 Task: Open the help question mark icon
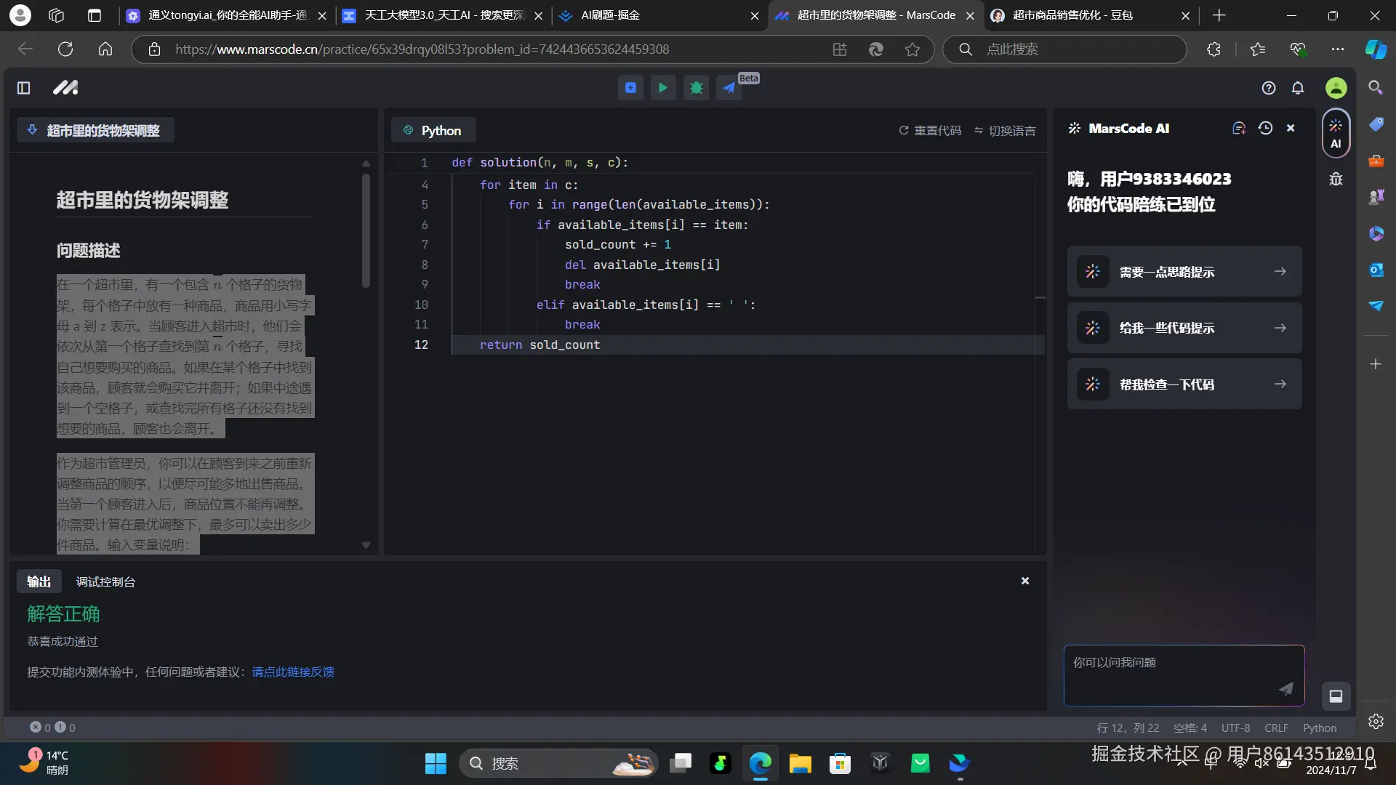[x=1269, y=88]
